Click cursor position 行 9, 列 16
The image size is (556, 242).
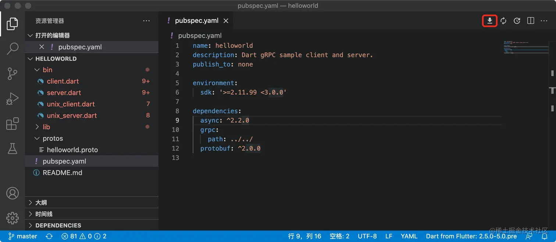click(x=304, y=236)
